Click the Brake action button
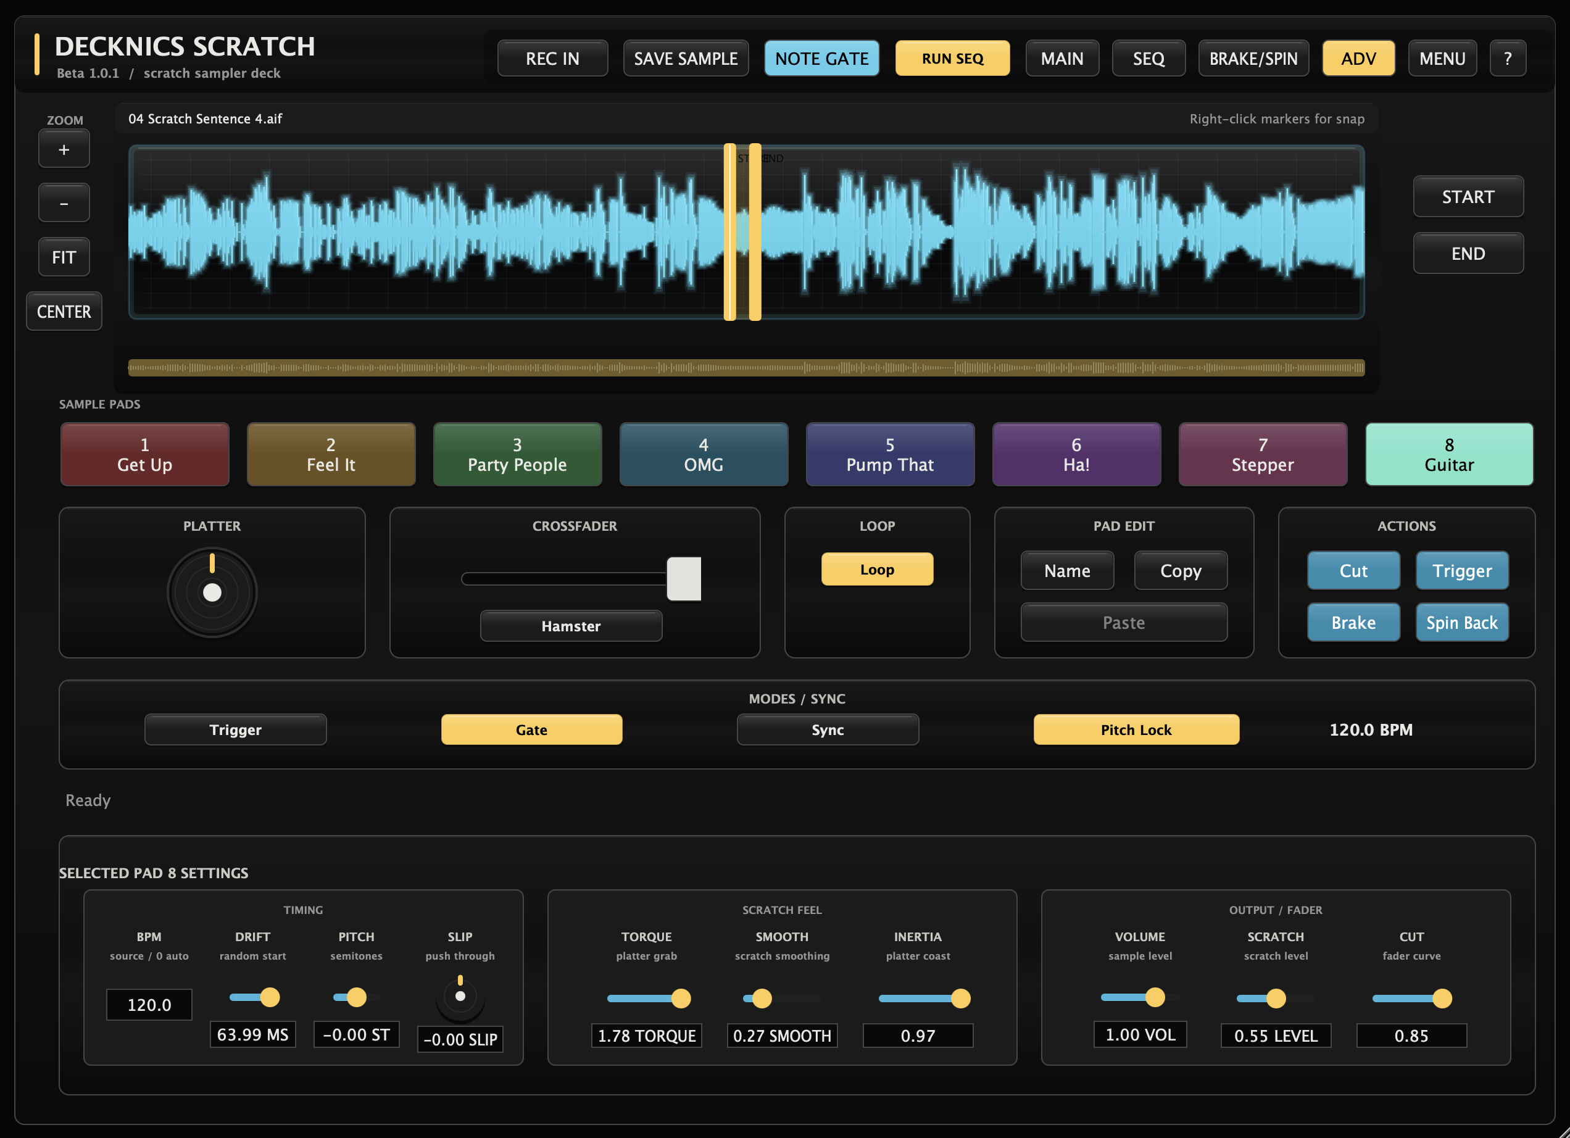This screenshot has width=1570, height=1138. pyautogui.click(x=1353, y=622)
